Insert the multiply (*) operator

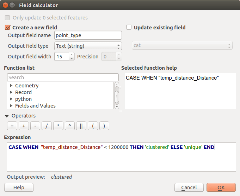tap(58, 126)
